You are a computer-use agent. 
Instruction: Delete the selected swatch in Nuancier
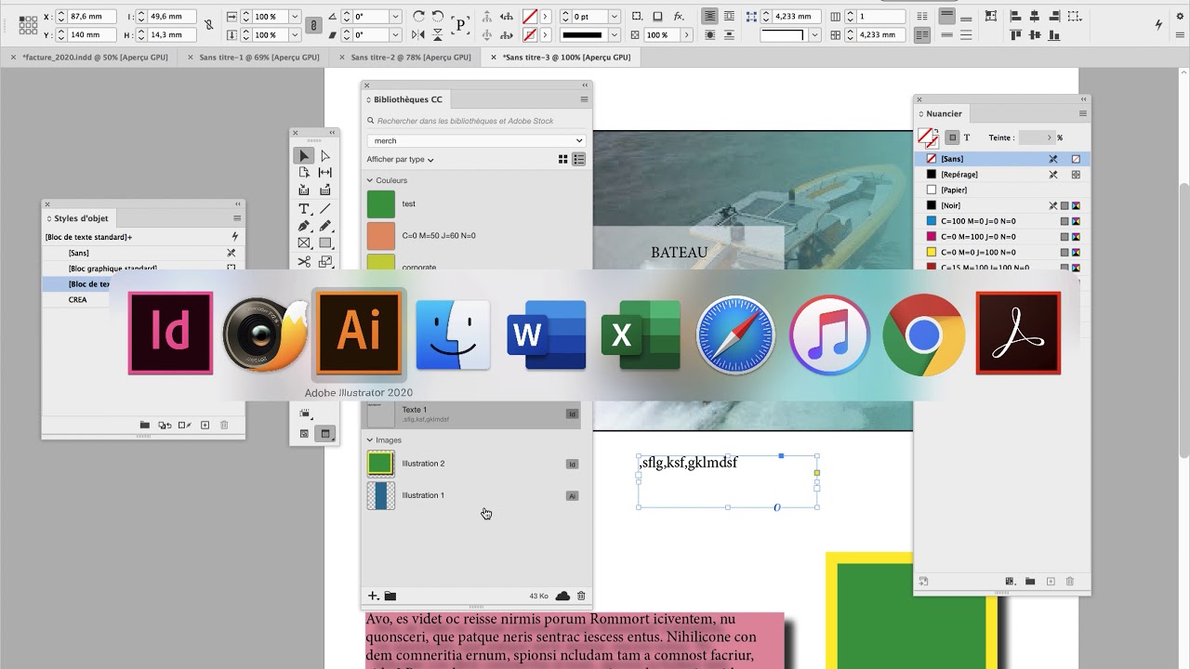1070,582
